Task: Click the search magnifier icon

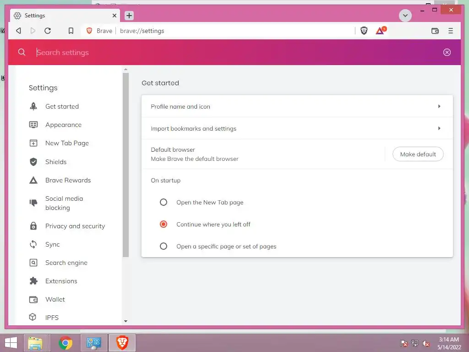Action: (22, 52)
